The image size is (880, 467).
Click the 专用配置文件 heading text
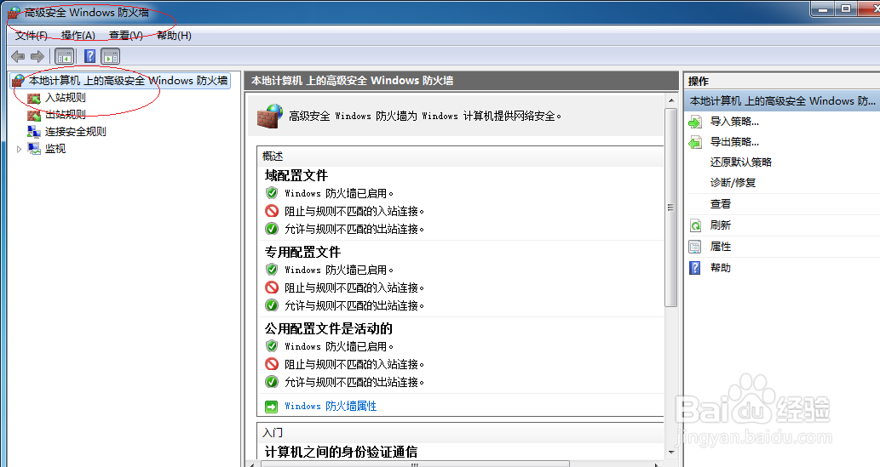pos(302,253)
